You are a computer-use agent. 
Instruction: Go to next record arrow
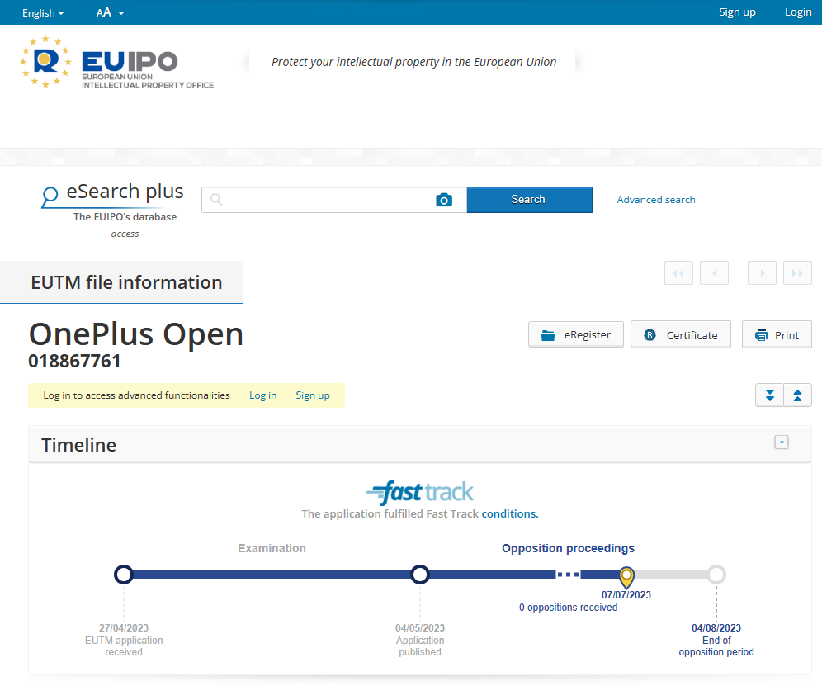point(762,273)
